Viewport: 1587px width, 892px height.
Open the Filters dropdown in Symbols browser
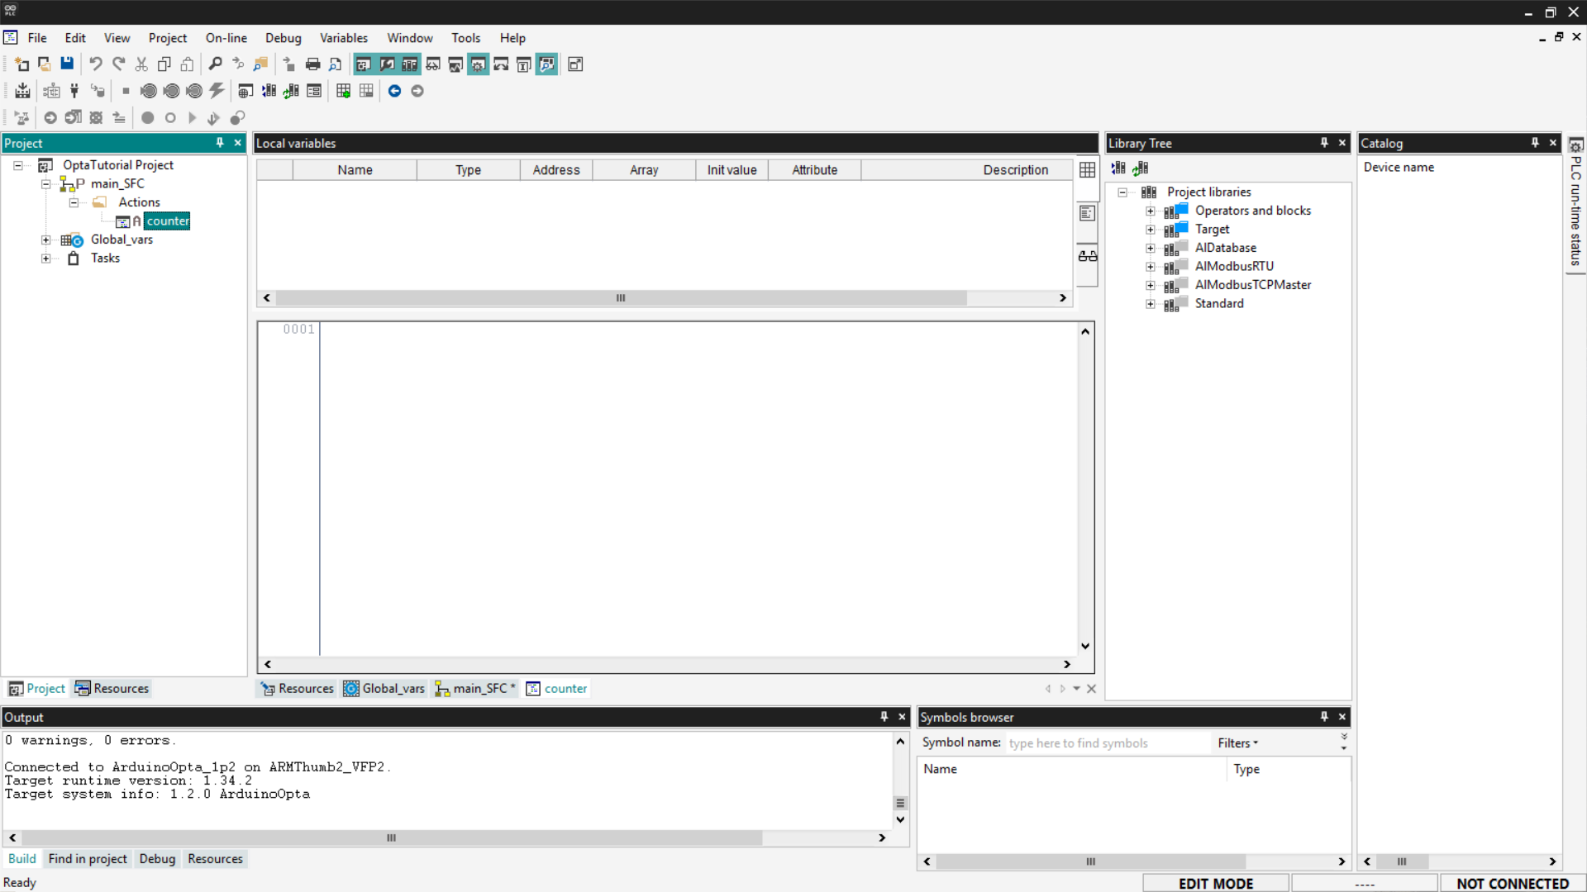(x=1237, y=743)
